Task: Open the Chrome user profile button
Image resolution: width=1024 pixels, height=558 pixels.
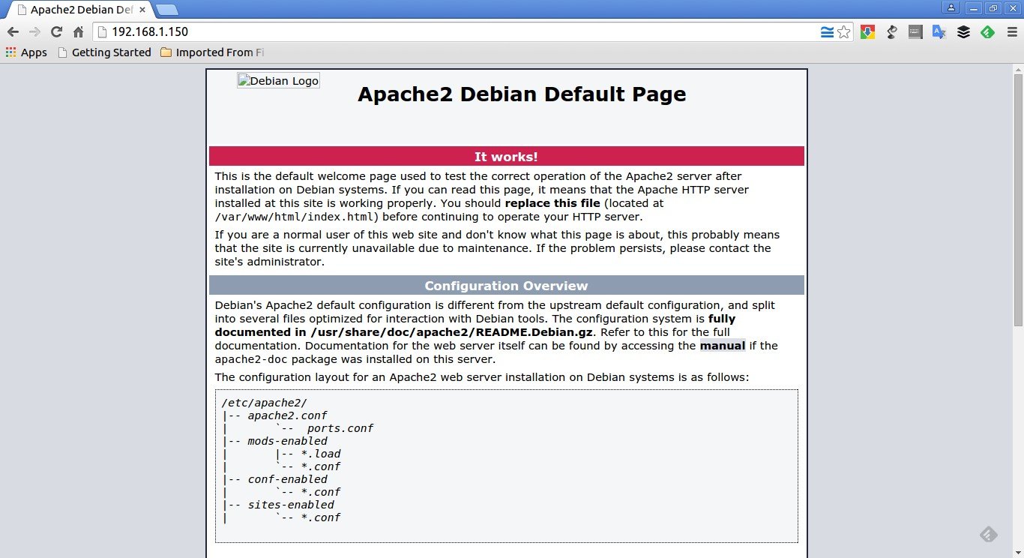Action: (x=951, y=7)
